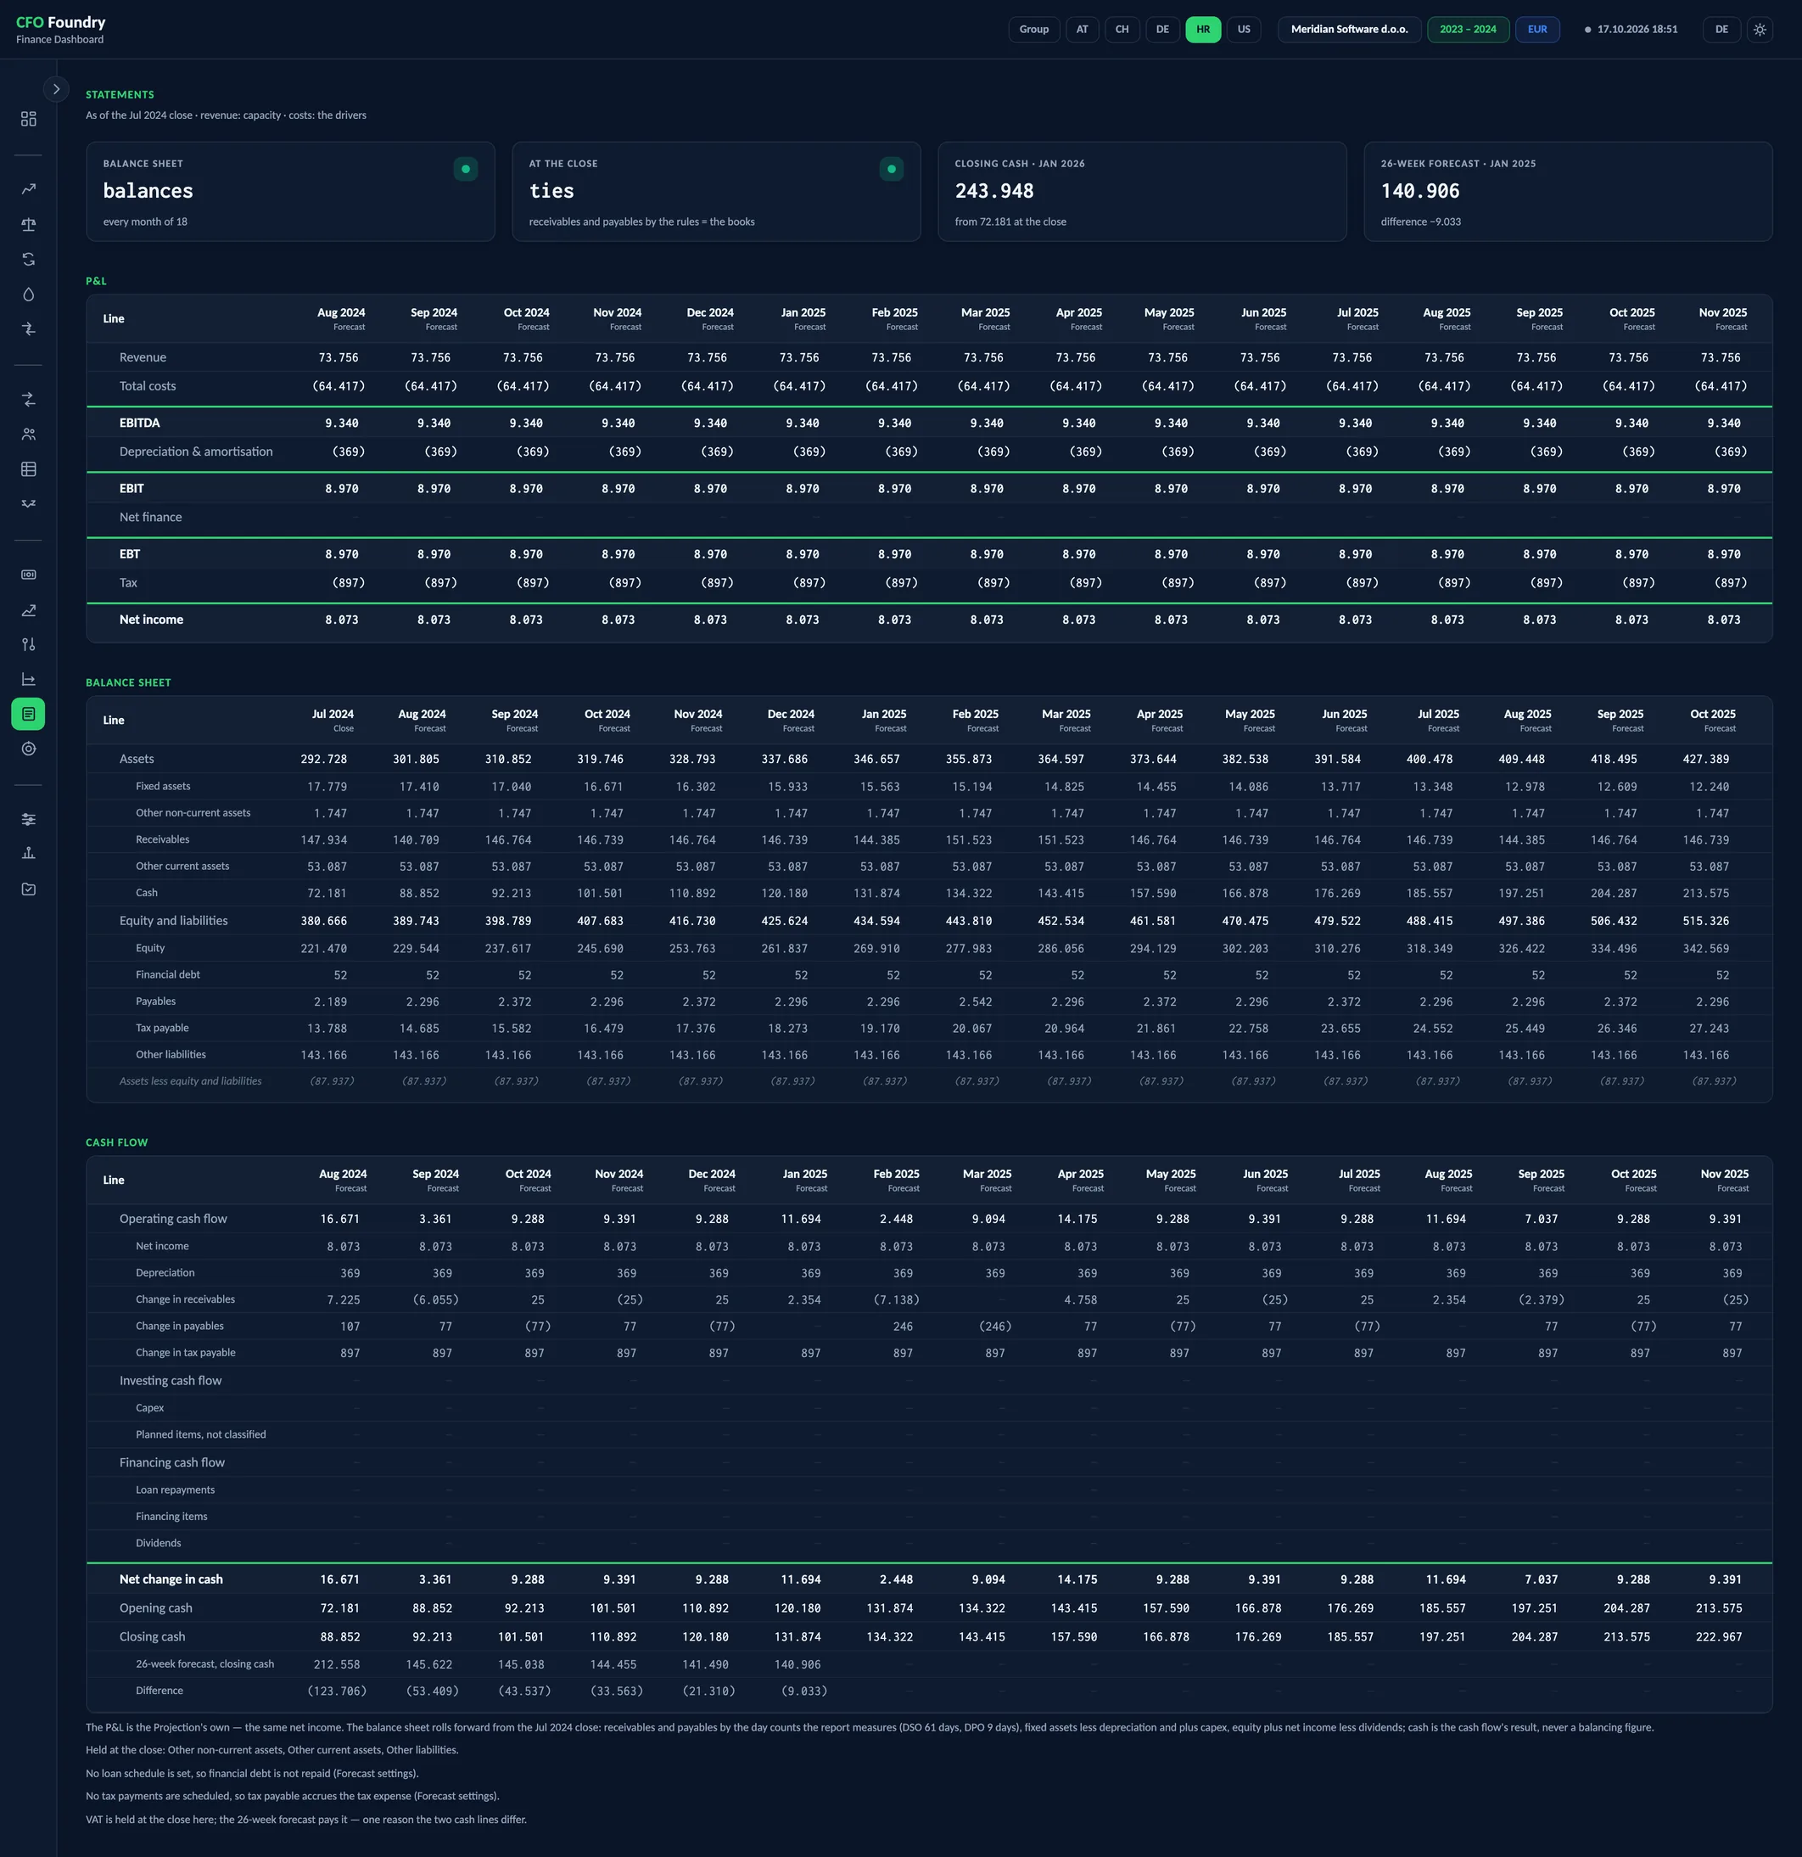Switch language with DE button near sun
Viewport: 1802px width, 1857px height.
tap(1721, 30)
